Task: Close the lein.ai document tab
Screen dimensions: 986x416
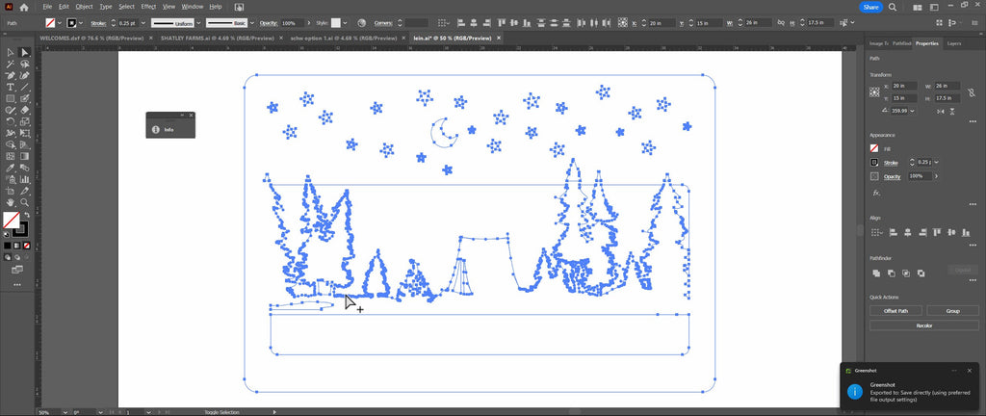Action: [499, 38]
